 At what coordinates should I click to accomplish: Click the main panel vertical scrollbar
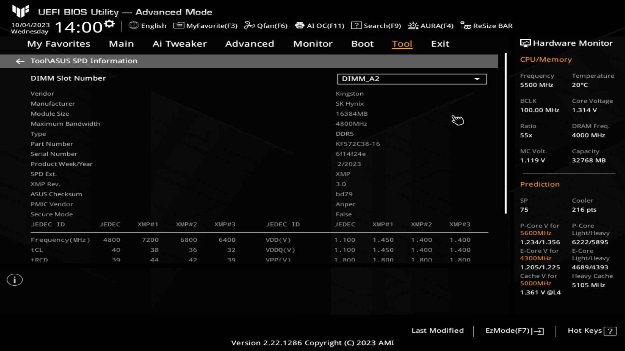[506, 133]
